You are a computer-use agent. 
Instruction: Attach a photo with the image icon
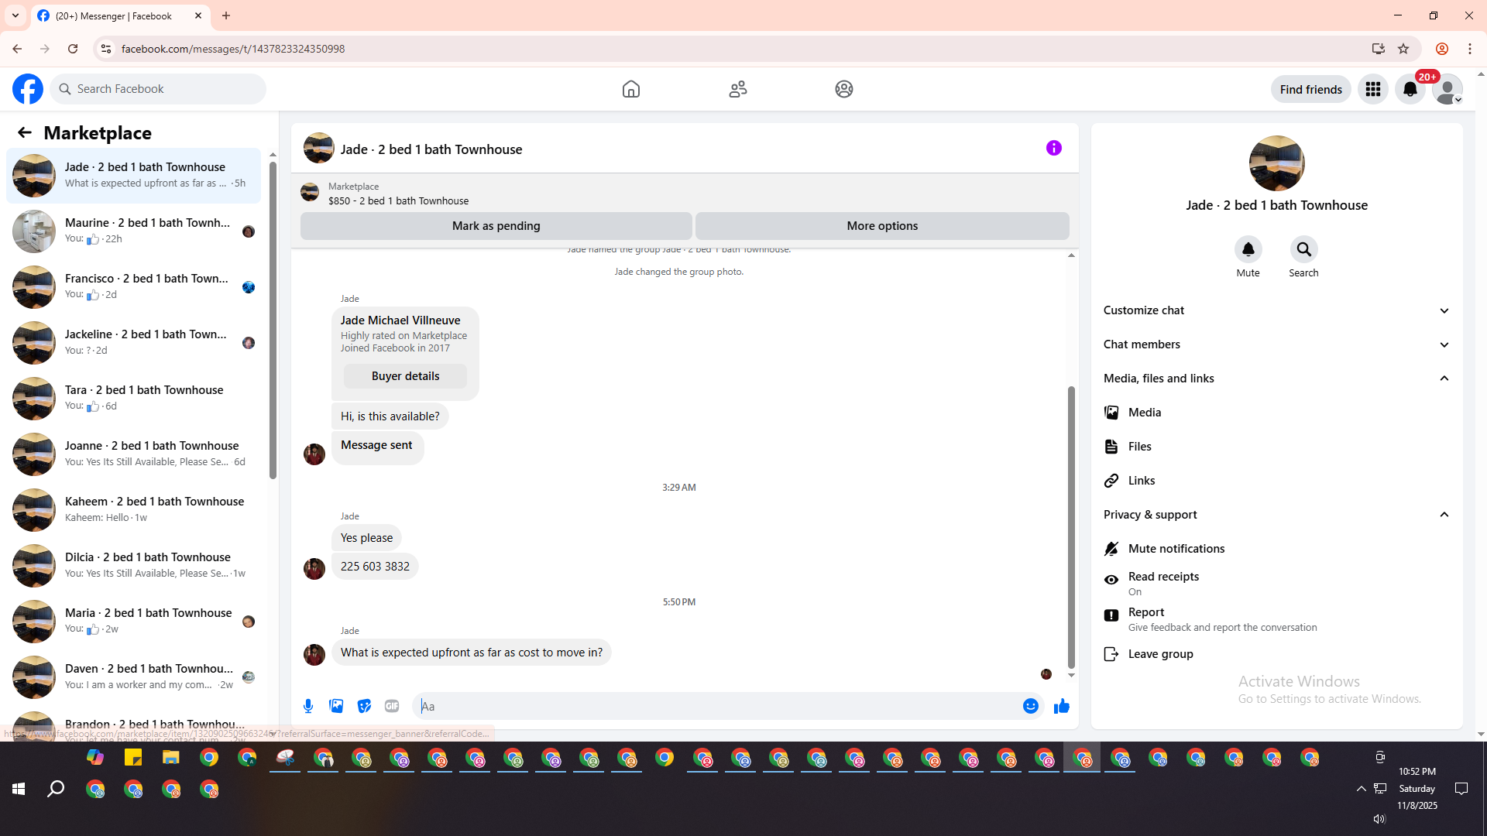pyautogui.click(x=336, y=706)
